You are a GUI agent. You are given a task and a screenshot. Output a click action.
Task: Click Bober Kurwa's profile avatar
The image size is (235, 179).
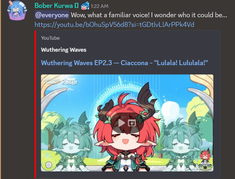point(17,11)
